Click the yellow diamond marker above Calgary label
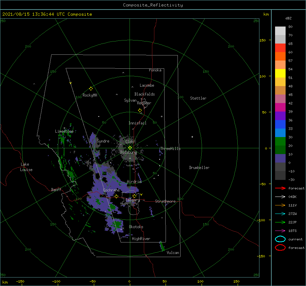The image size is (306, 286). (x=134, y=196)
